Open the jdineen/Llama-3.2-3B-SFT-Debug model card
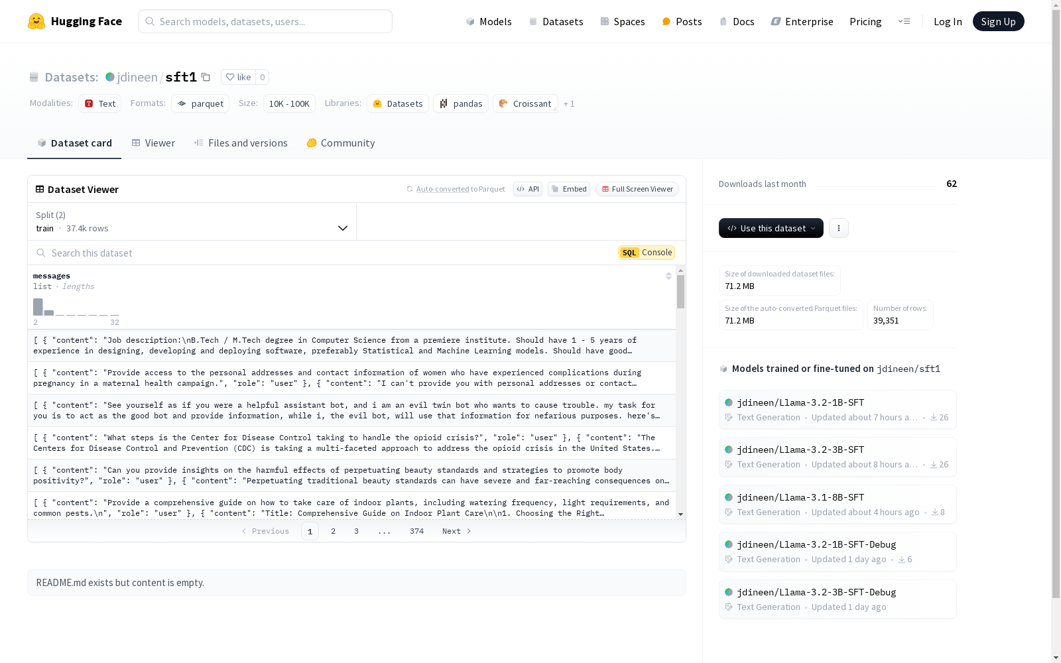The image size is (1061, 663). pyautogui.click(x=838, y=599)
